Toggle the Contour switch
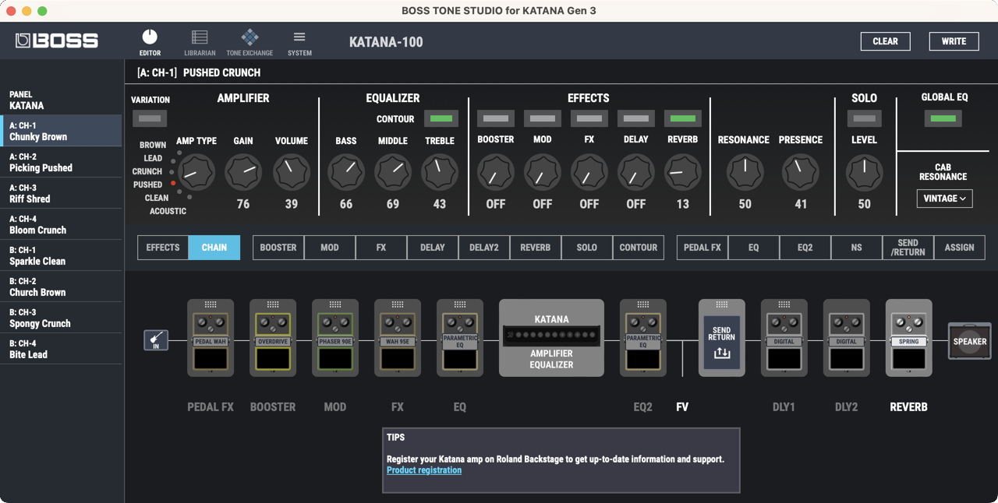Viewport: 998px width, 503px height. [441, 119]
